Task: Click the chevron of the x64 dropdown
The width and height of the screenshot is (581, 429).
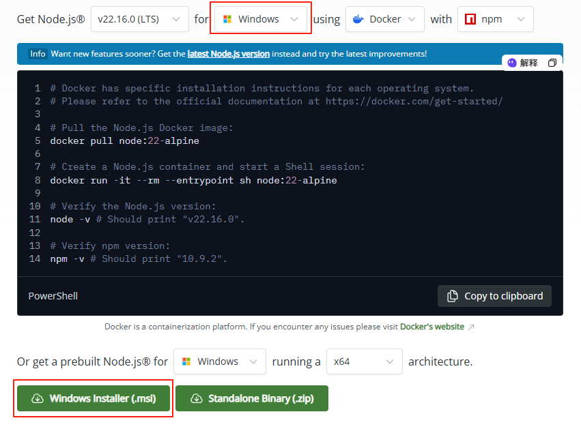Action: 390,361
